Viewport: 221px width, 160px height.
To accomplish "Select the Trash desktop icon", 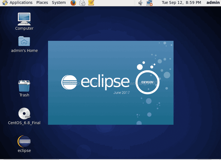I will click(x=24, y=89).
